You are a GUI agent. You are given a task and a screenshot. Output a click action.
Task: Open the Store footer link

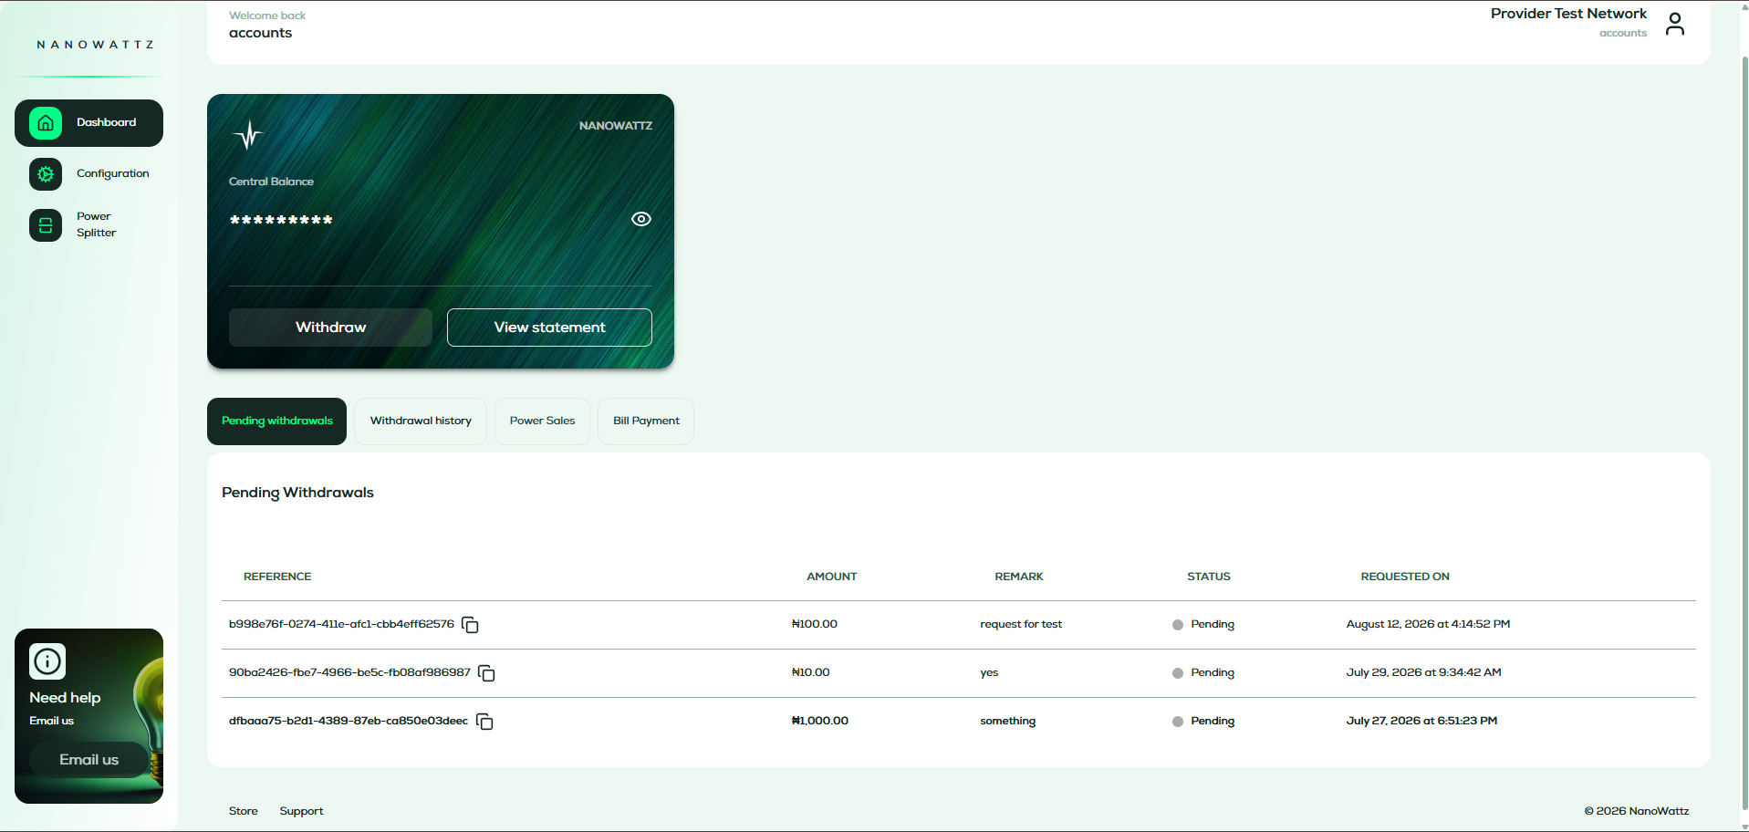click(x=244, y=811)
